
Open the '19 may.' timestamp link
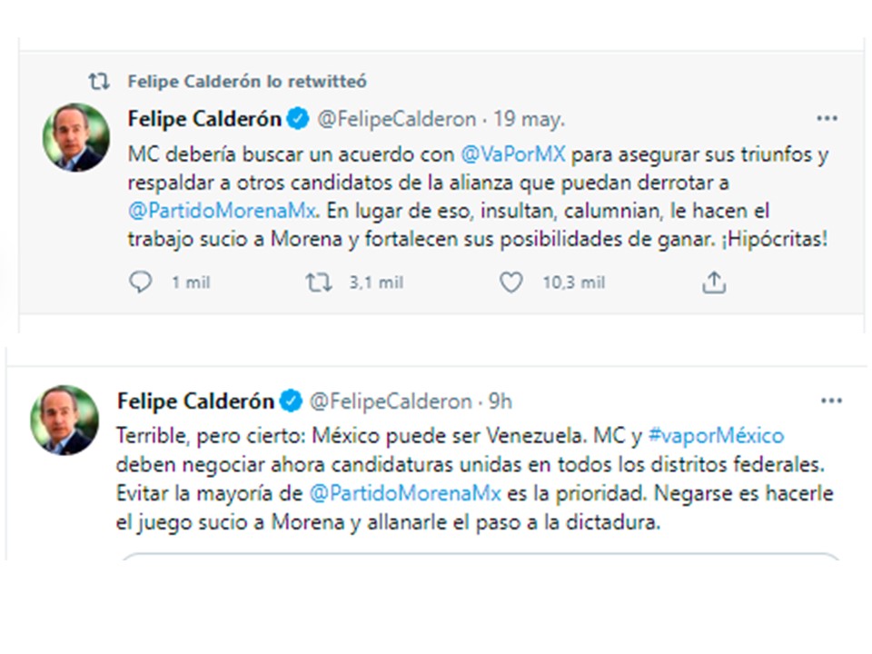pos(529,119)
